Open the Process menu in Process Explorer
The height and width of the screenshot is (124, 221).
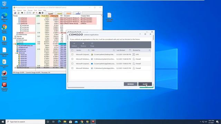30,10
